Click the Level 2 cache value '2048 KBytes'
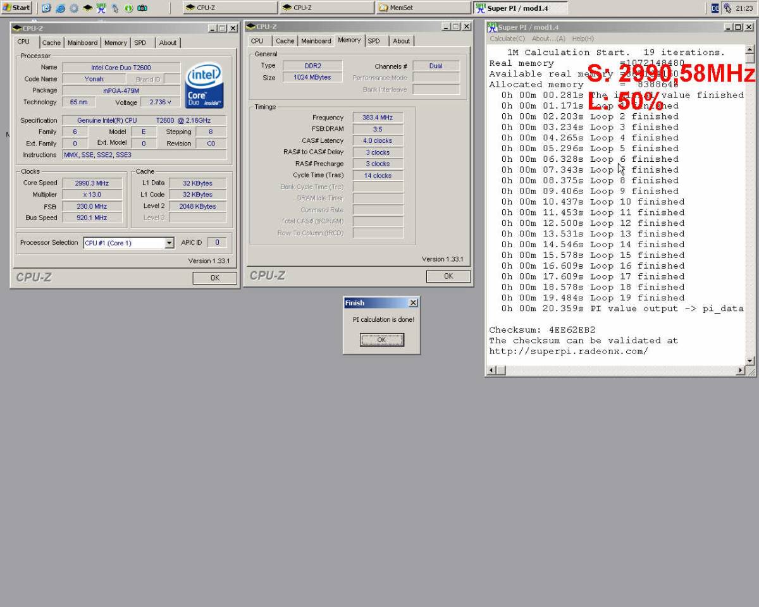The image size is (759, 607). (197, 206)
